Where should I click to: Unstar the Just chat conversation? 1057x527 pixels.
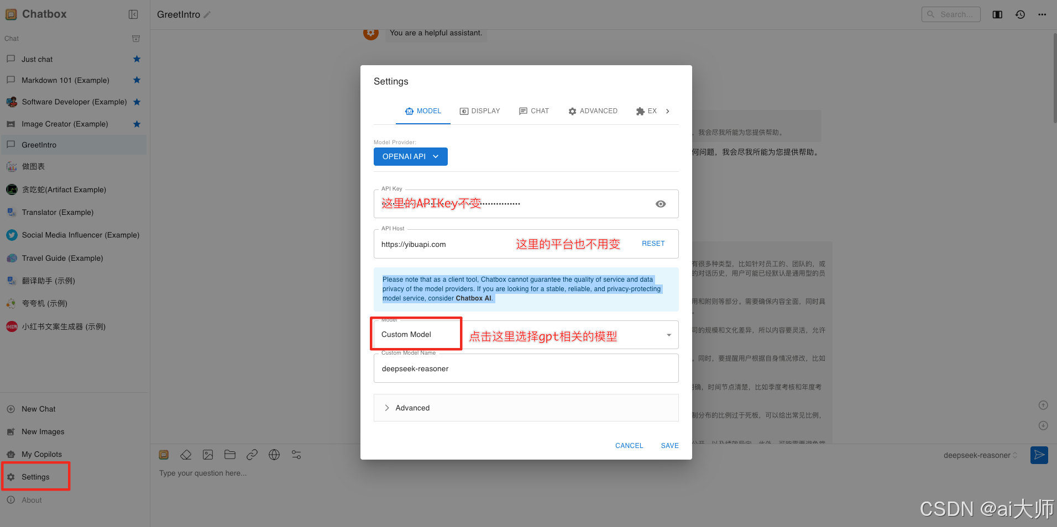click(137, 59)
